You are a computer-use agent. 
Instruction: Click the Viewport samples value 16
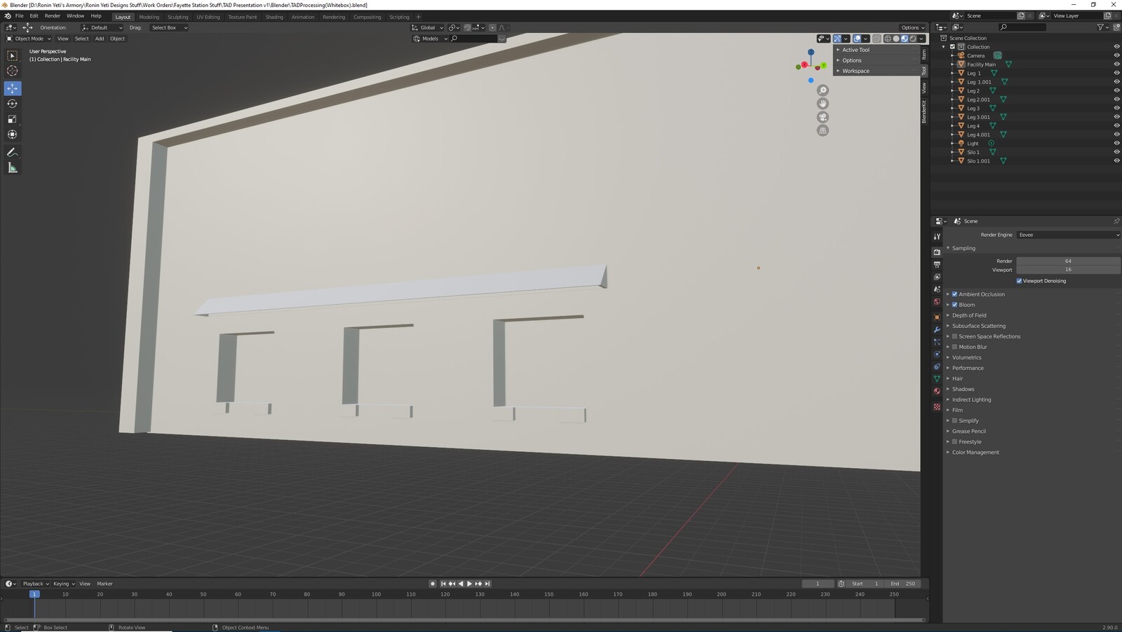coord(1068,270)
